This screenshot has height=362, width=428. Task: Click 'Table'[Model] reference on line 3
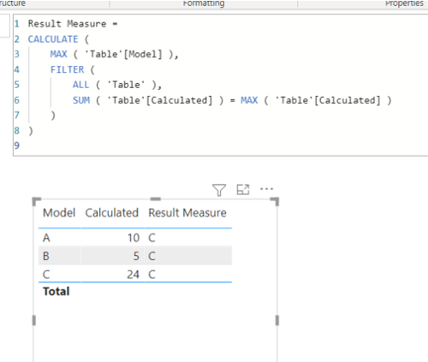[x=123, y=54]
